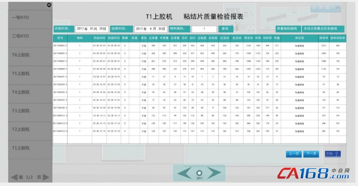Image resolution: width=358 pixels, height=186 pixels.
Task: Click the 页码 page number button
Action: click(x=332, y=154)
